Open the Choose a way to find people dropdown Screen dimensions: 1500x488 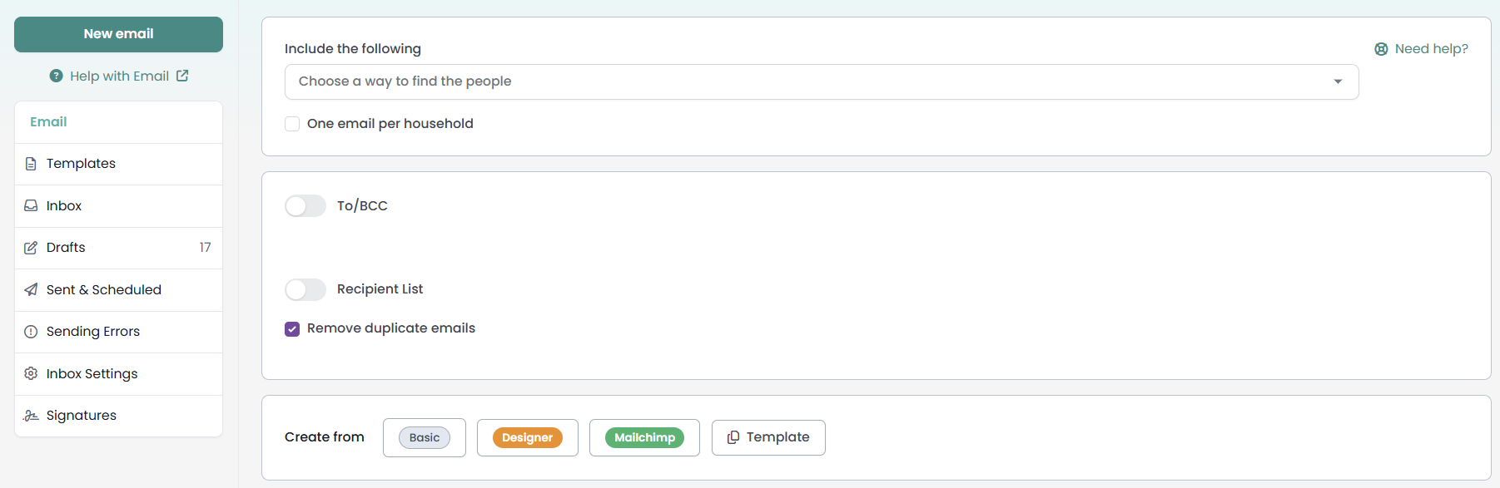(x=822, y=81)
